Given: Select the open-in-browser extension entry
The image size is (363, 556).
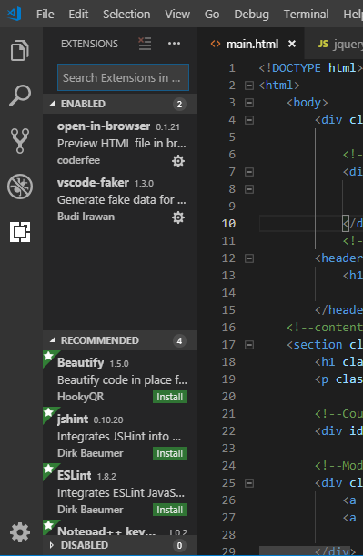Looking at the screenshot, I should click(120, 143).
